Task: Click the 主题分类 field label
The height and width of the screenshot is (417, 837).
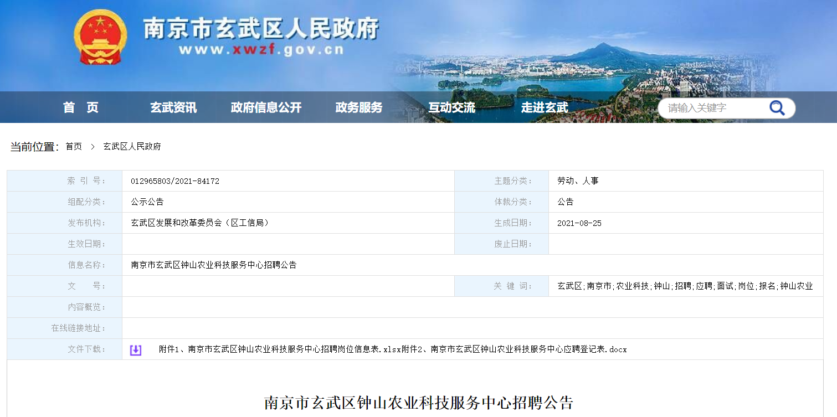Action: click(513, 181)
